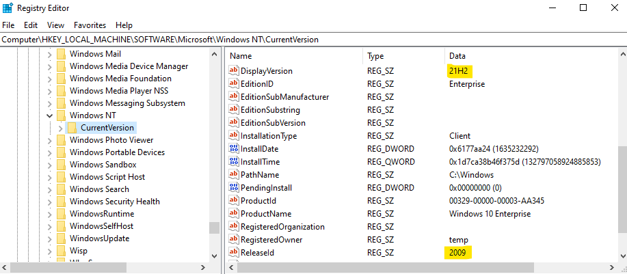Click the WindowsUpdate folder icon
627x274 pixels.
pos(61,238)
